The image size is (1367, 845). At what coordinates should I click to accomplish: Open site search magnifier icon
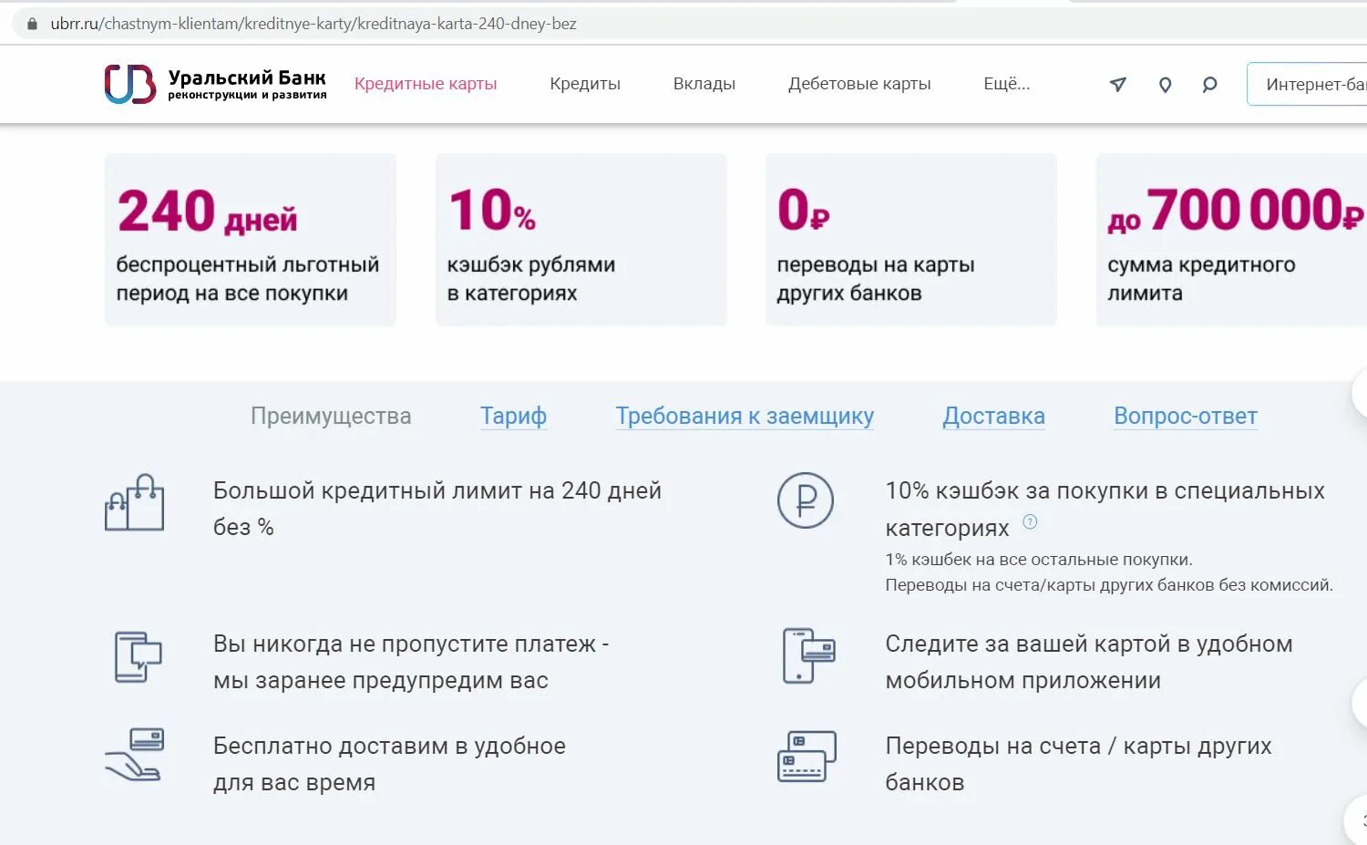point(1209,85)
